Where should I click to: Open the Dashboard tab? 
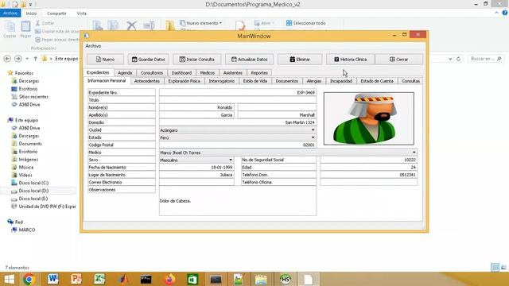[x=181, y=73]
